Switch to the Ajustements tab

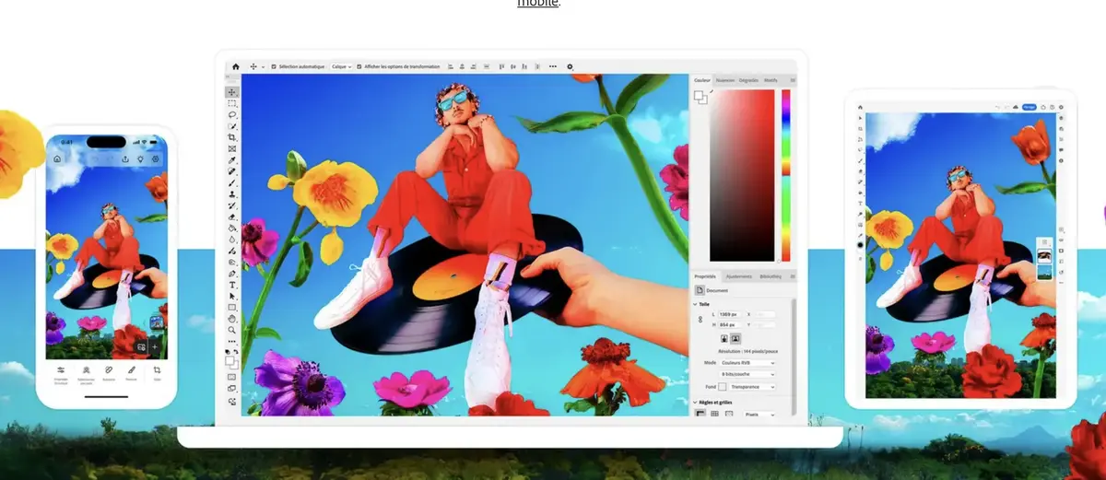pos(738,276)
